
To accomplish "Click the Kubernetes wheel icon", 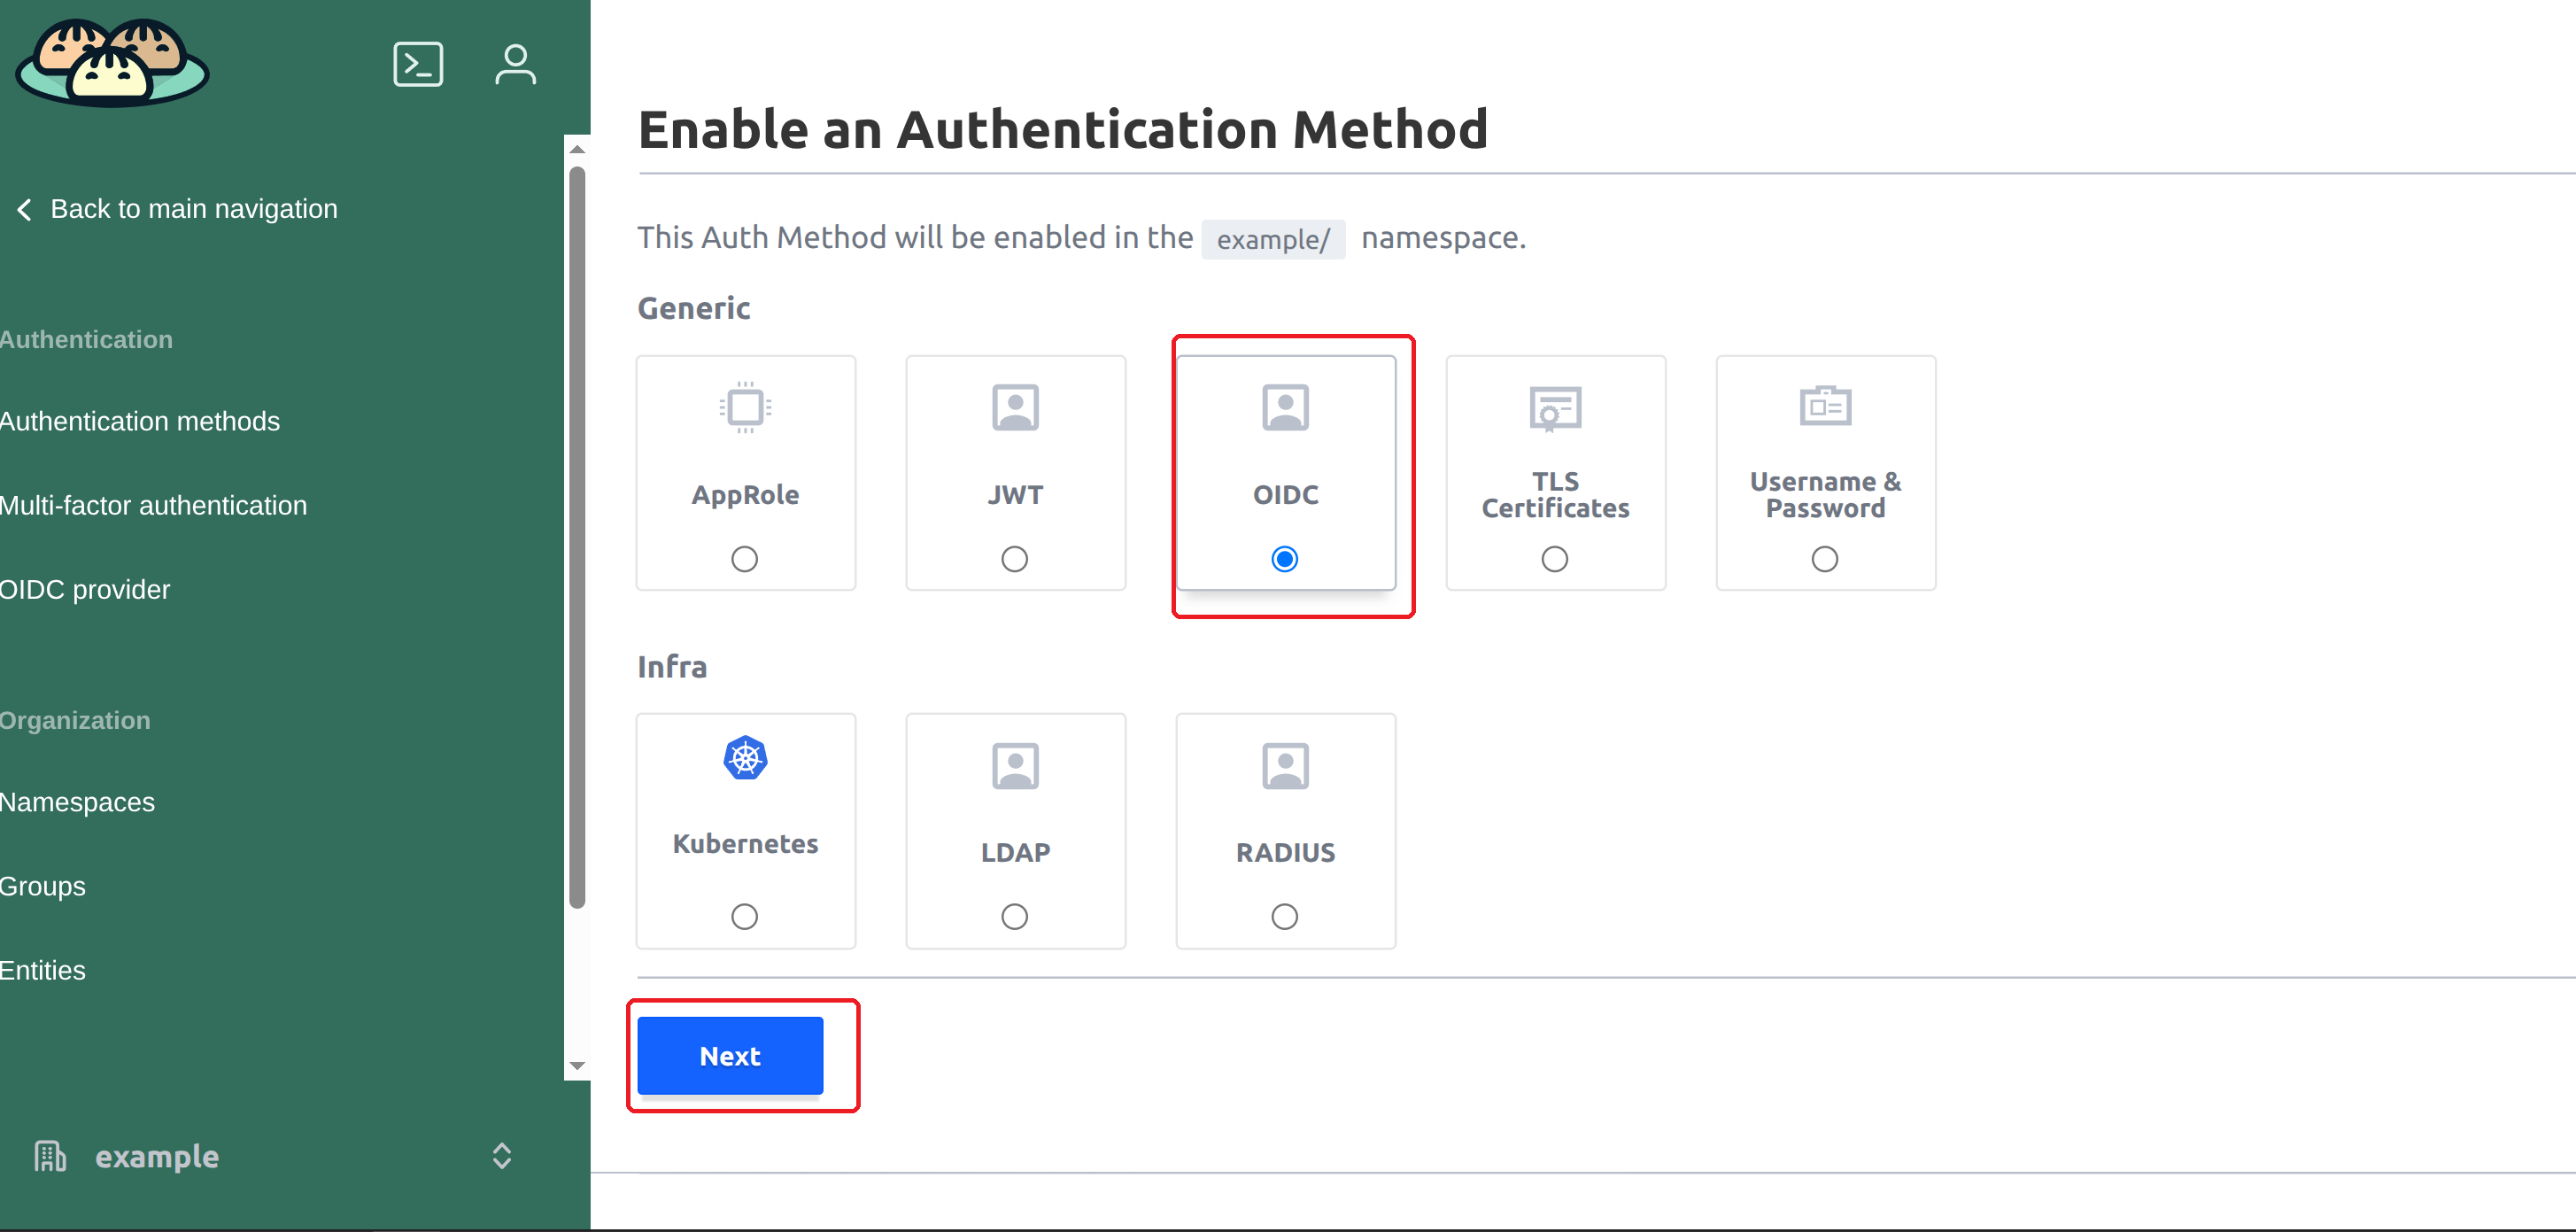I will pos(745,759).
